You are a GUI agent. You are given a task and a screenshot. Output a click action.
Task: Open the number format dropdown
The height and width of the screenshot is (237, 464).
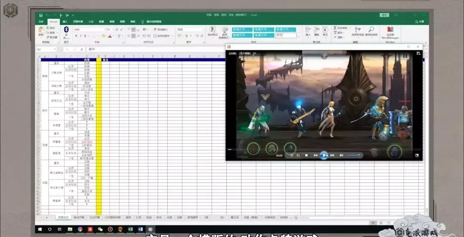tap(202, 30)
